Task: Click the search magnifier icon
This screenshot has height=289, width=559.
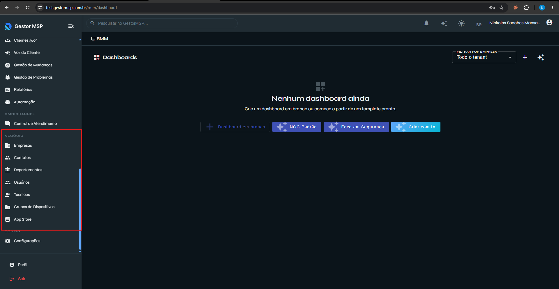Action: click(x=93, y=23)
